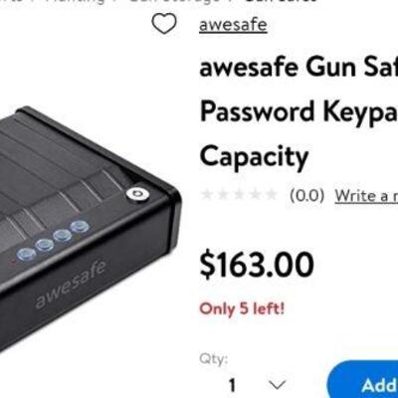Screen dimensions: 398x398
Task: Expand quantity selector chevron arrow
Action: pyautogui.click(x=277, y=385)
